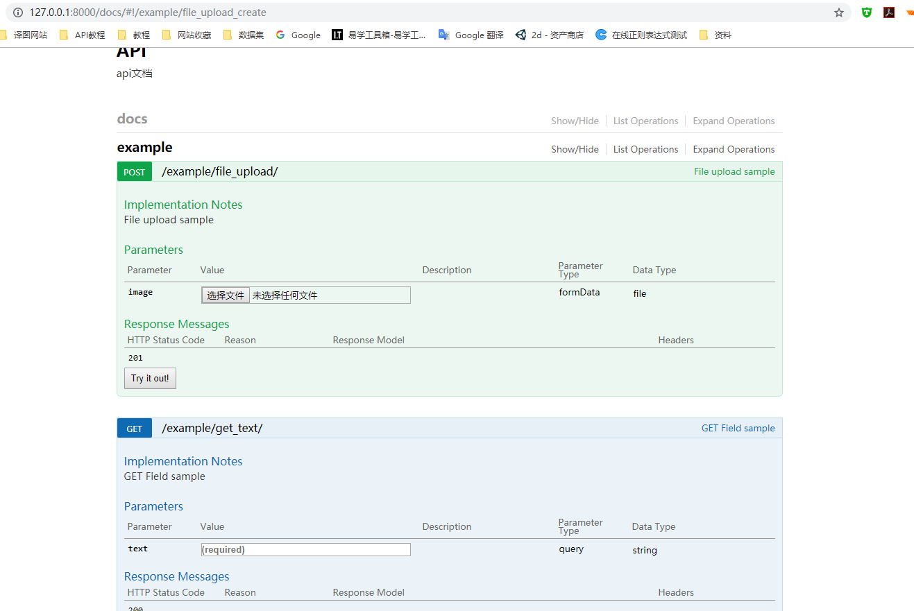Open the API教程 bookmark folder
Image resolution: width=914 pixels, height=611 pixels.
coord(83,35)
